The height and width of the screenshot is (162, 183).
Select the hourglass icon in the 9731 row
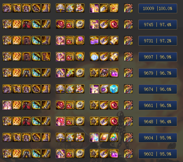(x=114, y=40)
